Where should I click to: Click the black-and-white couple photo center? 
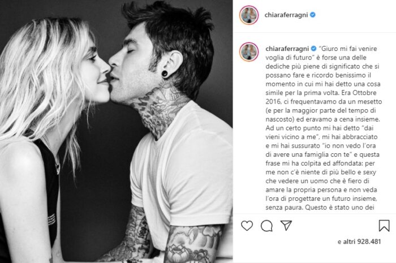[116, 131]
